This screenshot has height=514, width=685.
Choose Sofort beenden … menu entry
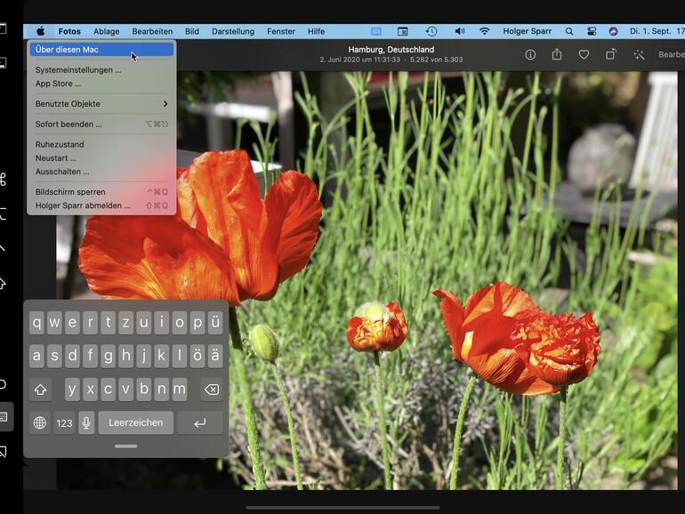coord(101,124)
